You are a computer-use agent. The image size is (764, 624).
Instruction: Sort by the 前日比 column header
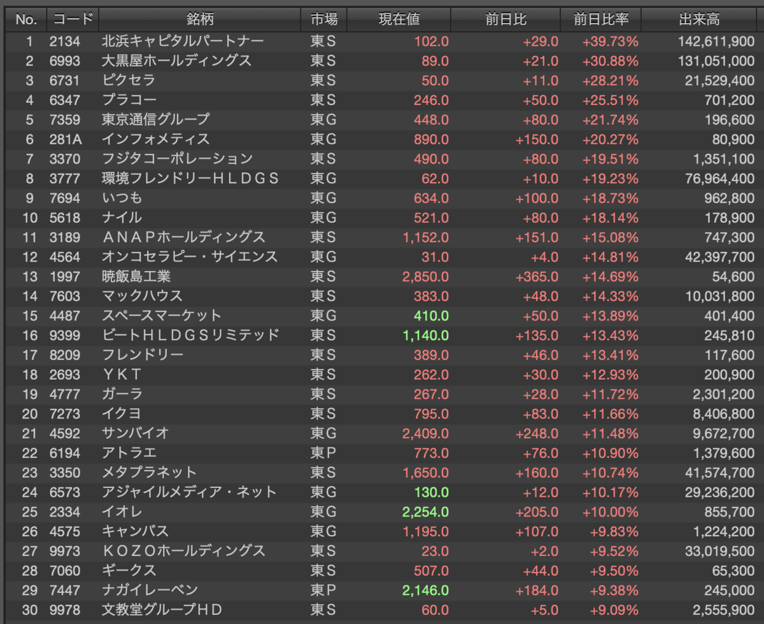click(506, 19)
